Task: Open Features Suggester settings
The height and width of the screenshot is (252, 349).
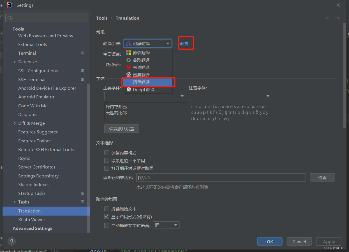Action: click(38, 132)
